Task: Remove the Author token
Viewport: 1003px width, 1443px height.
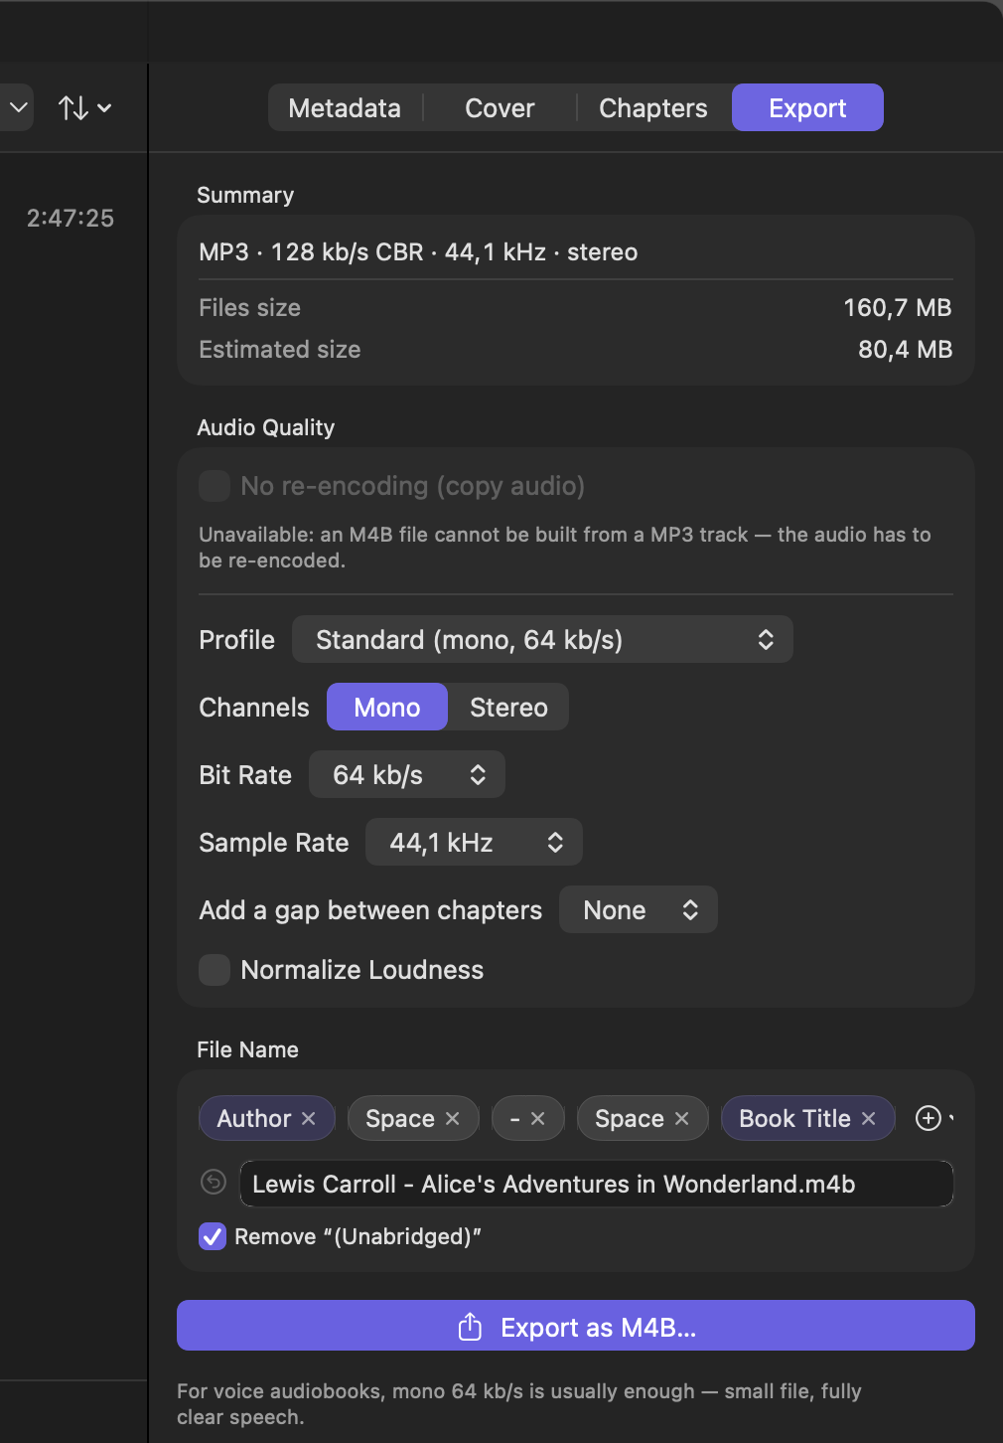Action: [309, 1119]
